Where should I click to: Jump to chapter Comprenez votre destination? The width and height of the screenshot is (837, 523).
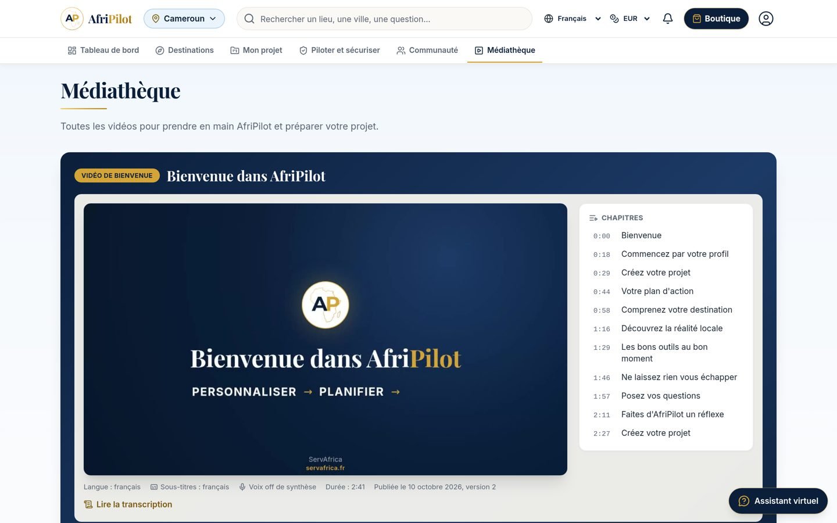click(666, 310)
